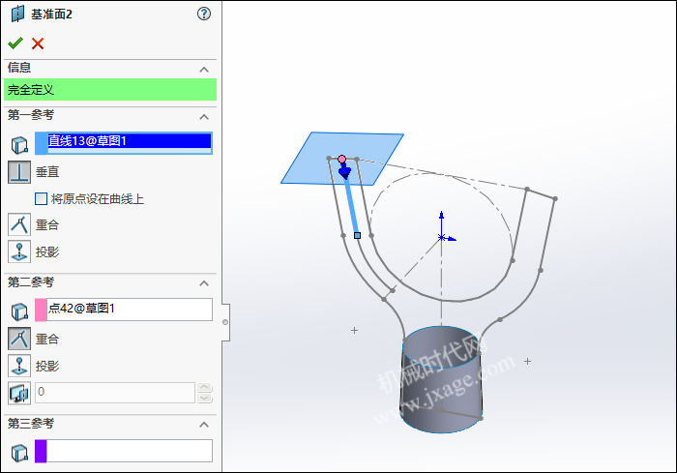
Task: Enable 将原点设在曲线上 checkbox
Action: point(41,198)
